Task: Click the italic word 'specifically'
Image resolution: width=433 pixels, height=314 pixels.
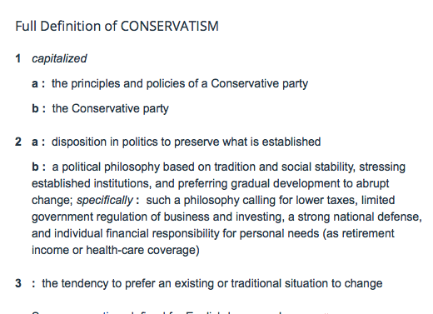Action: (105, 200)
